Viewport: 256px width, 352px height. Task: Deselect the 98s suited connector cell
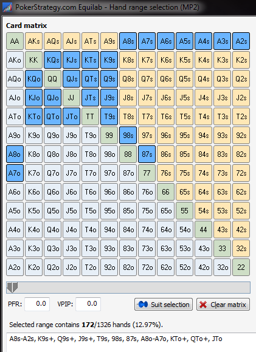pos(128,136)
